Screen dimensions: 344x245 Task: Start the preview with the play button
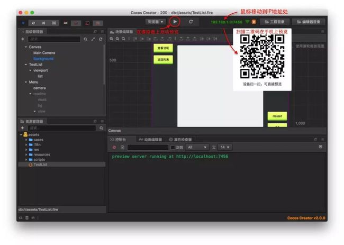175,22
